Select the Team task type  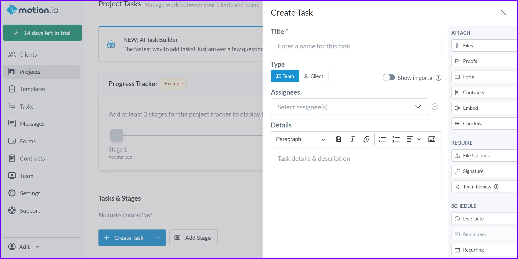pos(285,76)
